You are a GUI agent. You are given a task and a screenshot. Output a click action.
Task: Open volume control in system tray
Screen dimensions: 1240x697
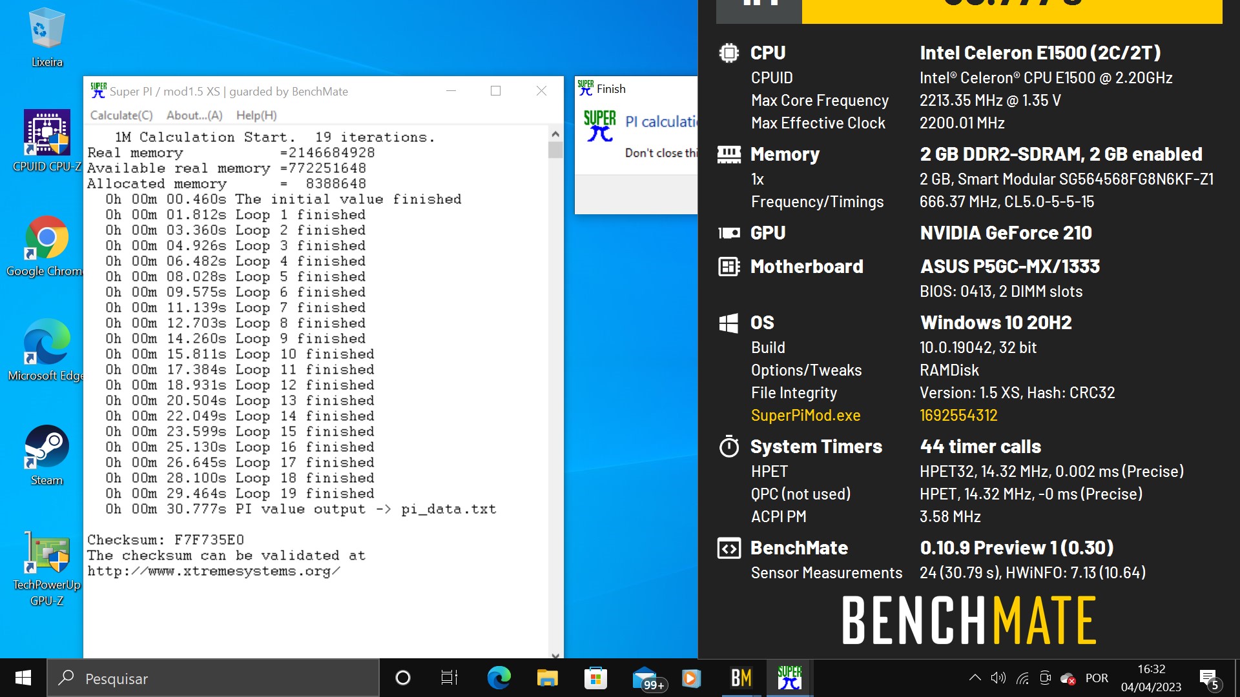[x=998, y=678]
